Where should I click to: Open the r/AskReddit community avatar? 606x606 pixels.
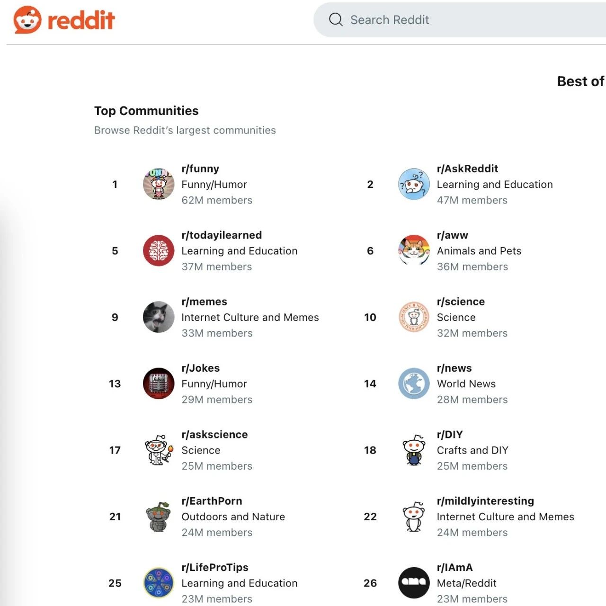[x=414, y=184]
